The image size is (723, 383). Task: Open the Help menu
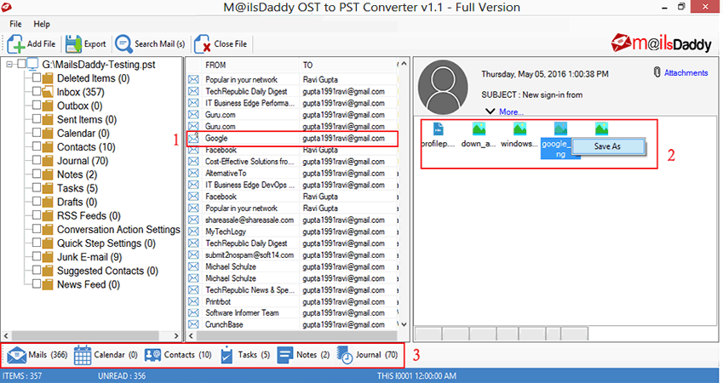point(42,24)
